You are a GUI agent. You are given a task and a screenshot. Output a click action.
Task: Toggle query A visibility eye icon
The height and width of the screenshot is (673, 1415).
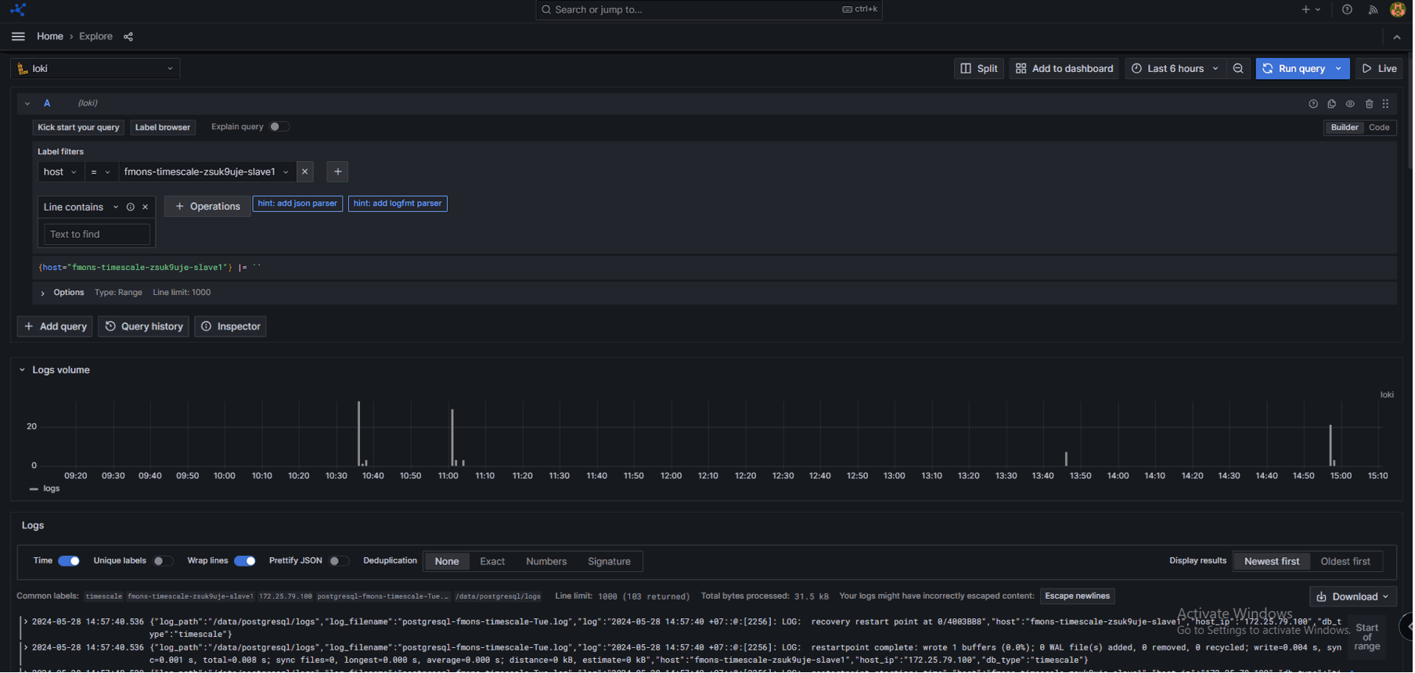tap(1352, 103)
